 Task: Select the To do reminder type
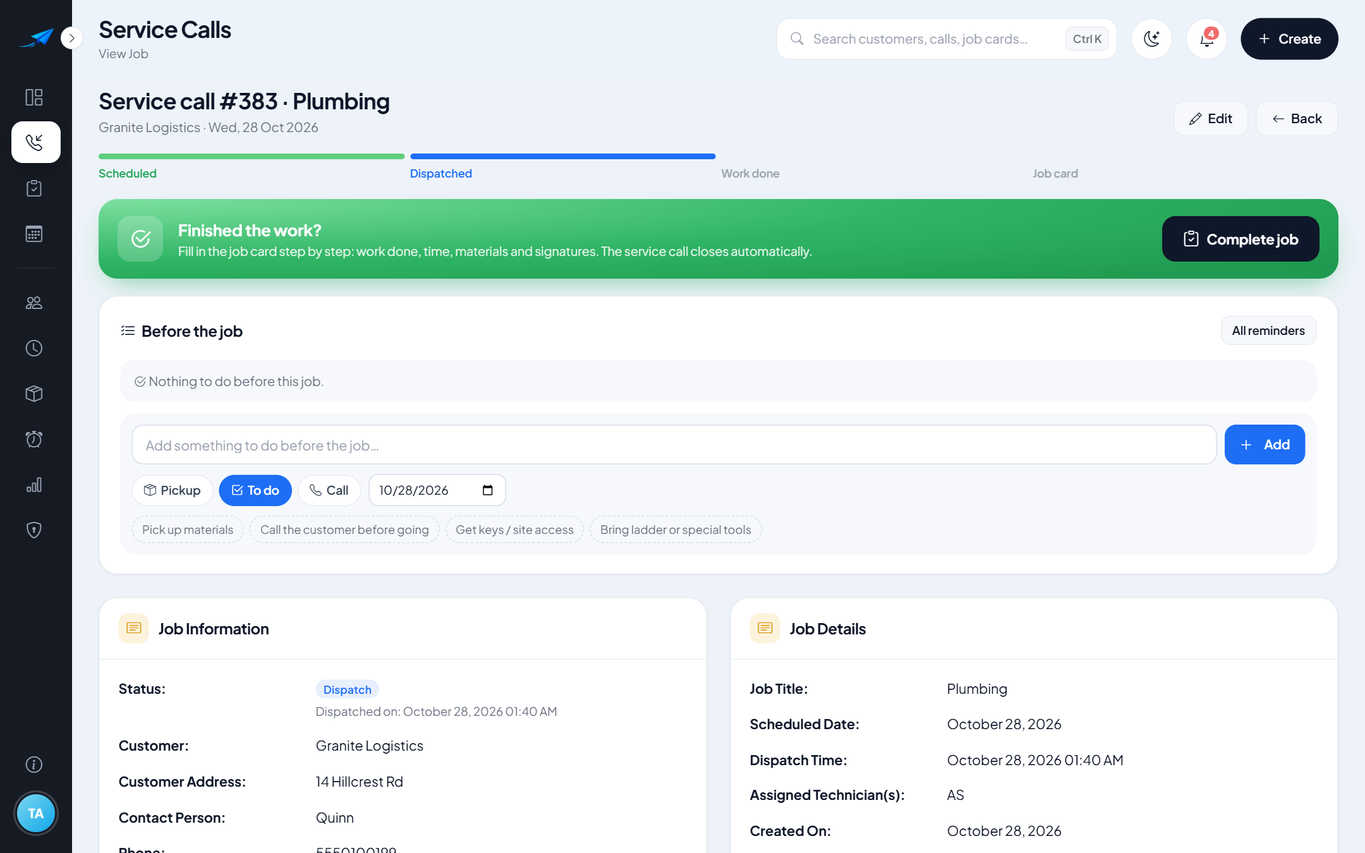click(255, 490)
